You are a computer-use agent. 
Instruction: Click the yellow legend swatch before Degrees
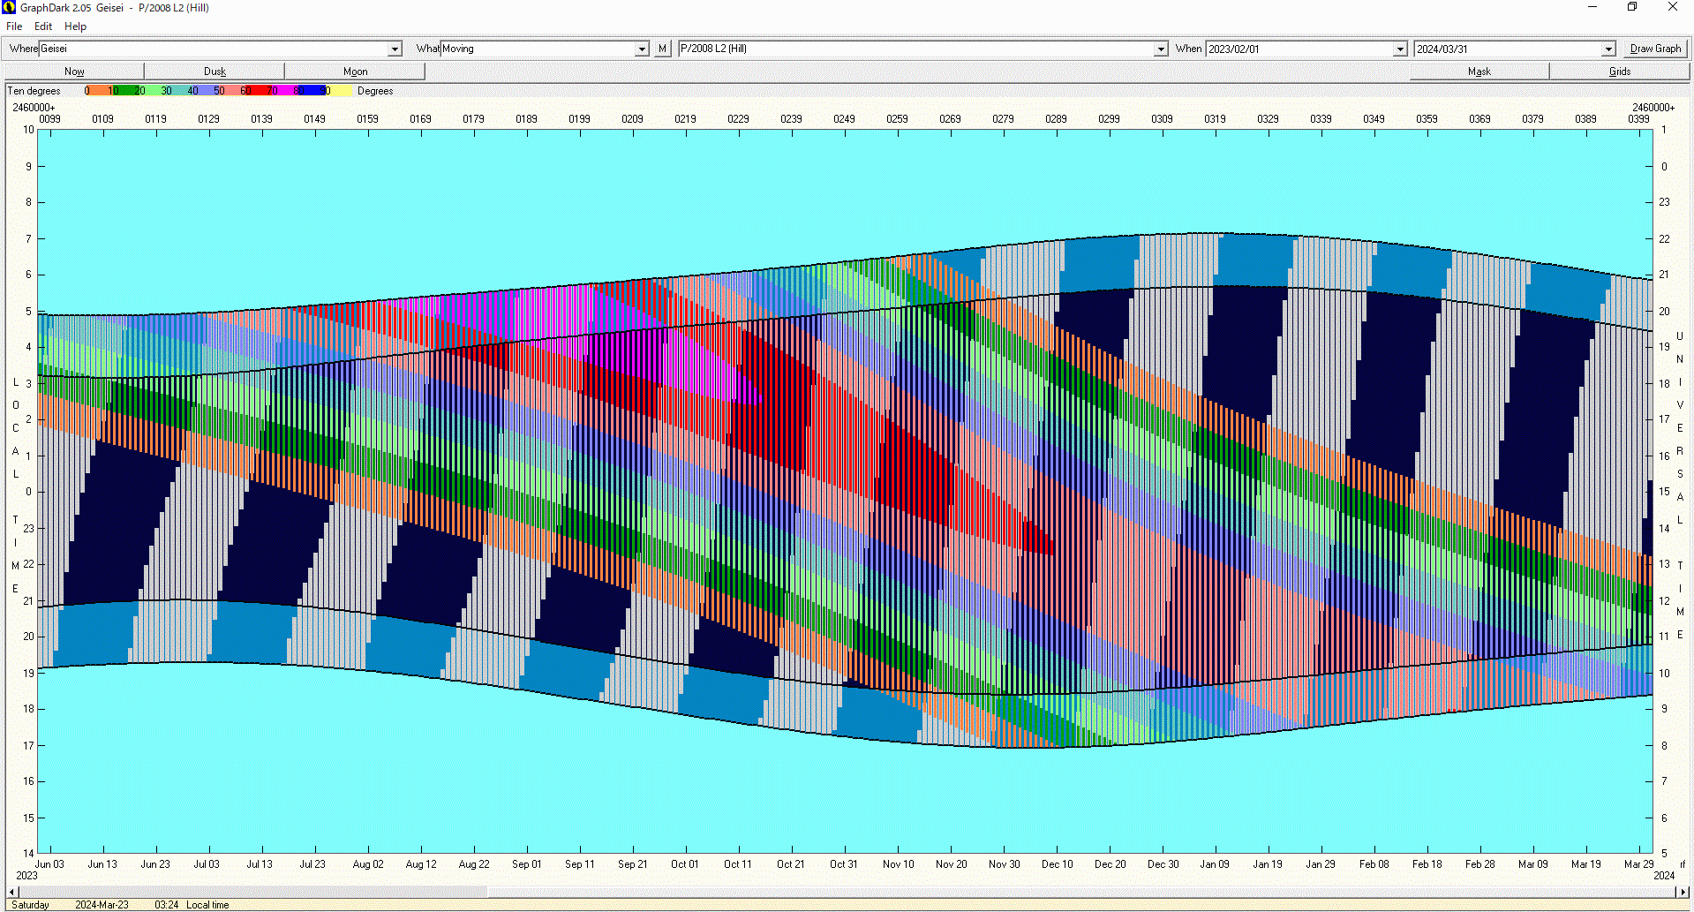340,91
